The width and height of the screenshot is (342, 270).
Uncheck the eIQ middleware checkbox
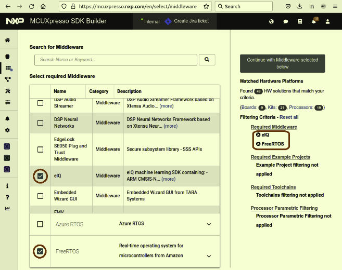click(41, 176)
